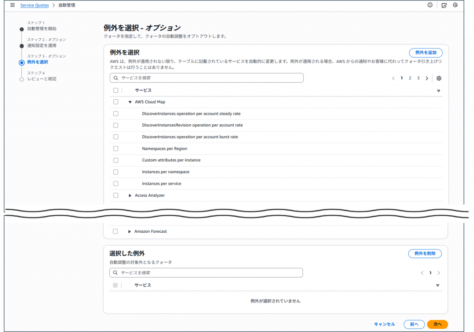Expand the Access Analyzer row

[130, 195]
